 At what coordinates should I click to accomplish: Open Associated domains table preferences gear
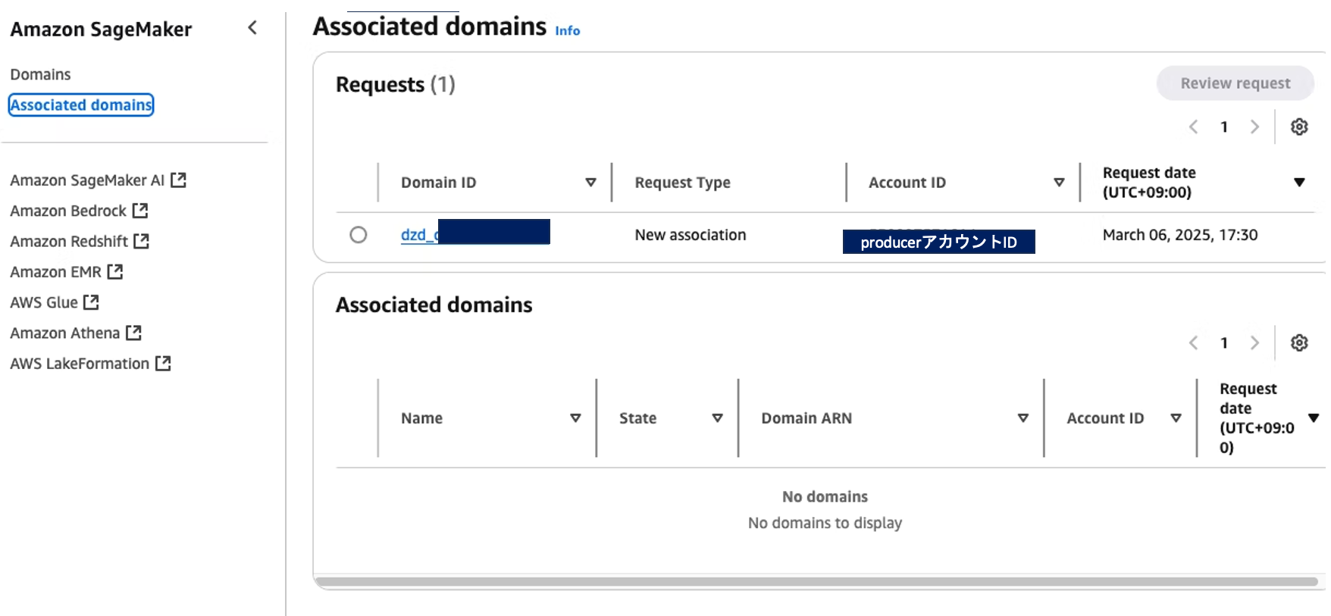[1299, 342]
